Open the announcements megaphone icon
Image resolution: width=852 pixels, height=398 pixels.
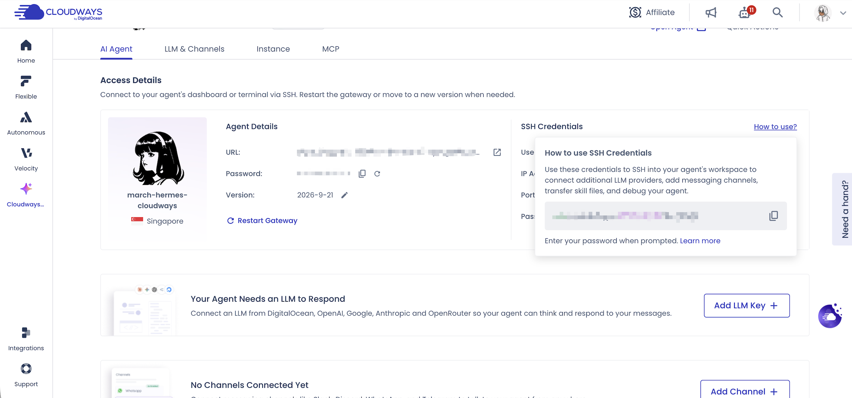[x=711, y=12]
